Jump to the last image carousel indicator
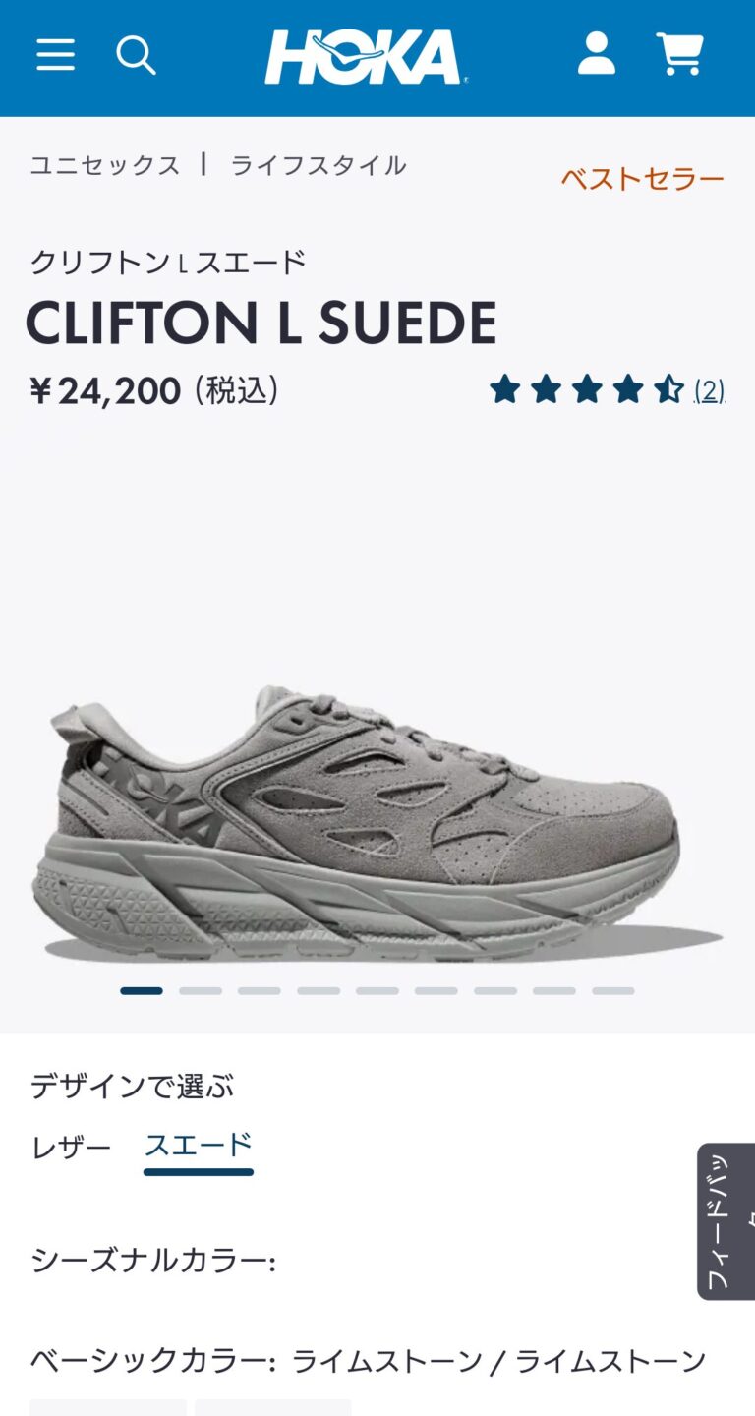This screenshot has width=755, height=1416. [x=613, y=991]
